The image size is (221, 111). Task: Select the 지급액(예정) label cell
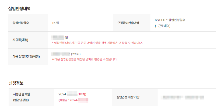click(28, 40)
